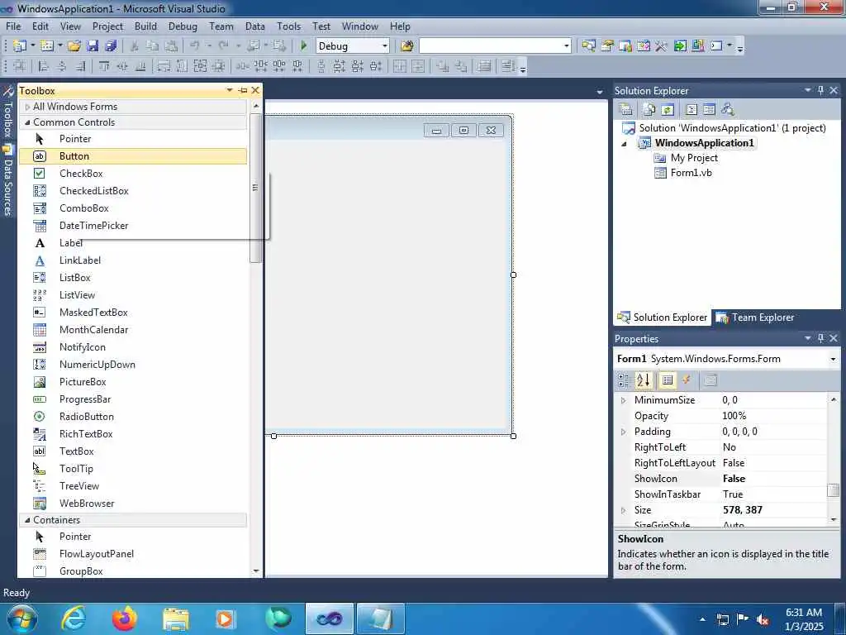The image size is (846, 635).
Task: Select Form1.vb in Solution Explorer
Action: (692, 173)
